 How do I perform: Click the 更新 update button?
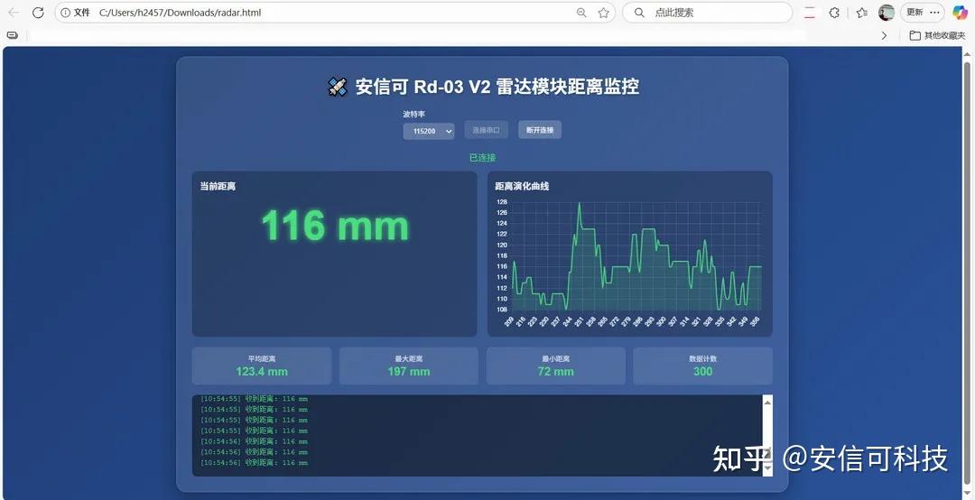915,13
